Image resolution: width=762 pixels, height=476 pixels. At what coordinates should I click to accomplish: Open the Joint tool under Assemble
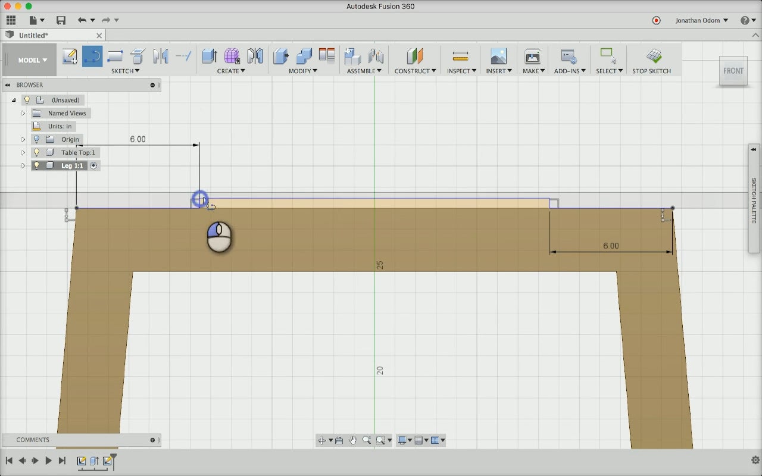[x=376, y=57]
